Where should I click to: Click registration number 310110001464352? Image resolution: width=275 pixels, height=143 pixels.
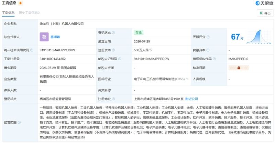pos(53,59)
